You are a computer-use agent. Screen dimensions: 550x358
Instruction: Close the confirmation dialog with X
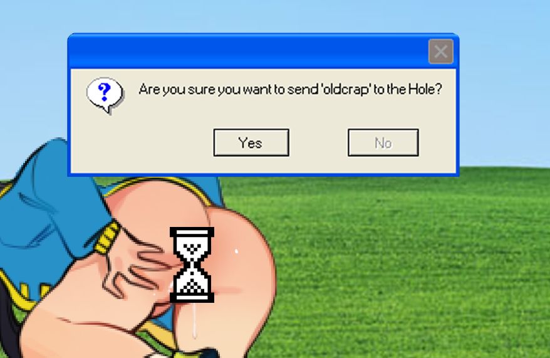440,51
